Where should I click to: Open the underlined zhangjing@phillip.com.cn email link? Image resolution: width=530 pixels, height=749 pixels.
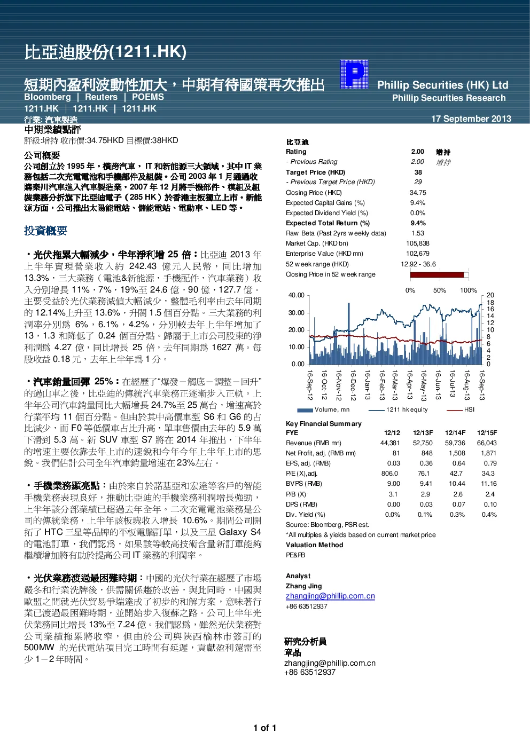coord(330,596)
